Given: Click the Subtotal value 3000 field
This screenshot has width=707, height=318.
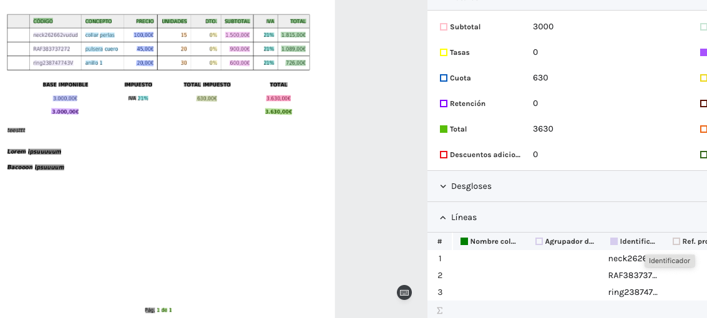Looking at the screenshot, I should pos(544,27).
